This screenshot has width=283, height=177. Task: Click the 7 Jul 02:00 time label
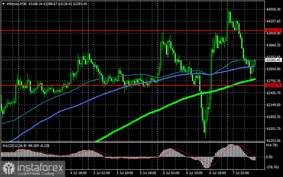(241, 173)
